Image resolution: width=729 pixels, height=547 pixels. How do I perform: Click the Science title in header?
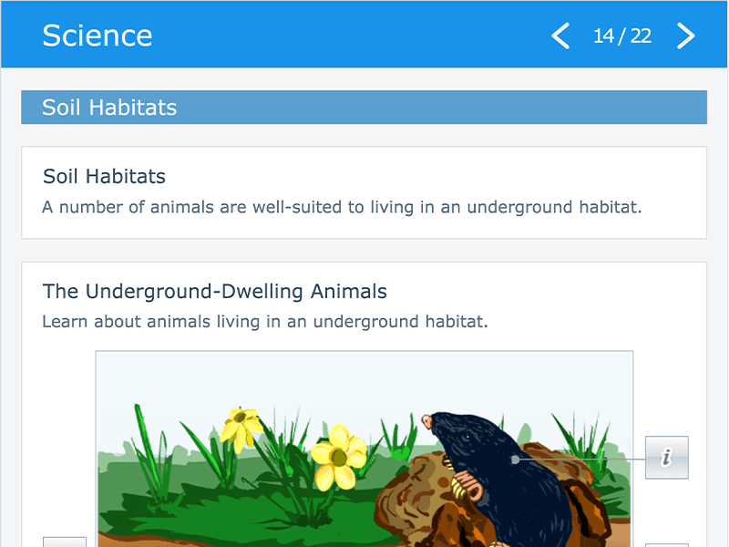(98, 36)
